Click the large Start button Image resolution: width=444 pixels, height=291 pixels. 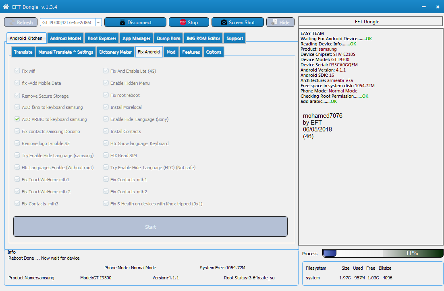coord(150,227)
